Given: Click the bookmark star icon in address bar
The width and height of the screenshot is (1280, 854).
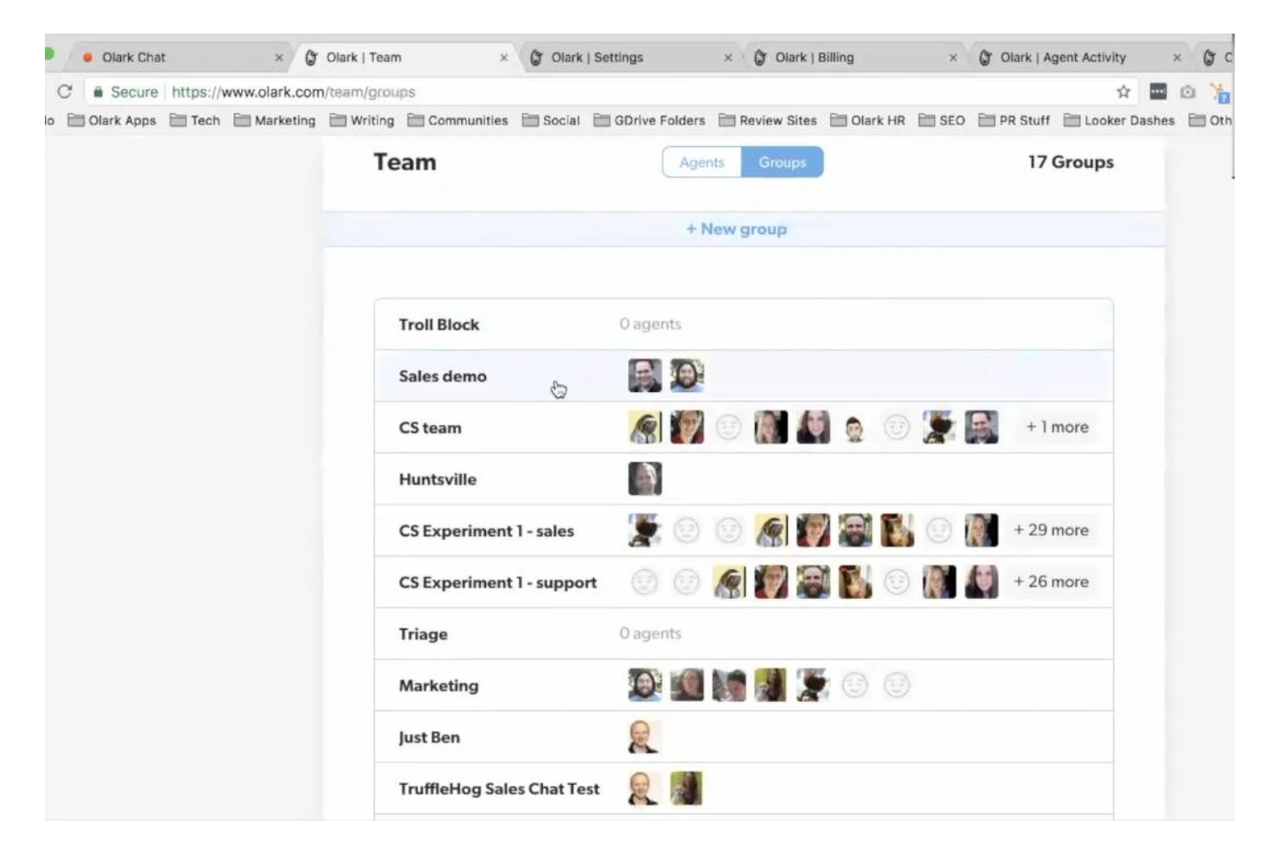Looking at the screenshot, I should [x=1123, y=92].
